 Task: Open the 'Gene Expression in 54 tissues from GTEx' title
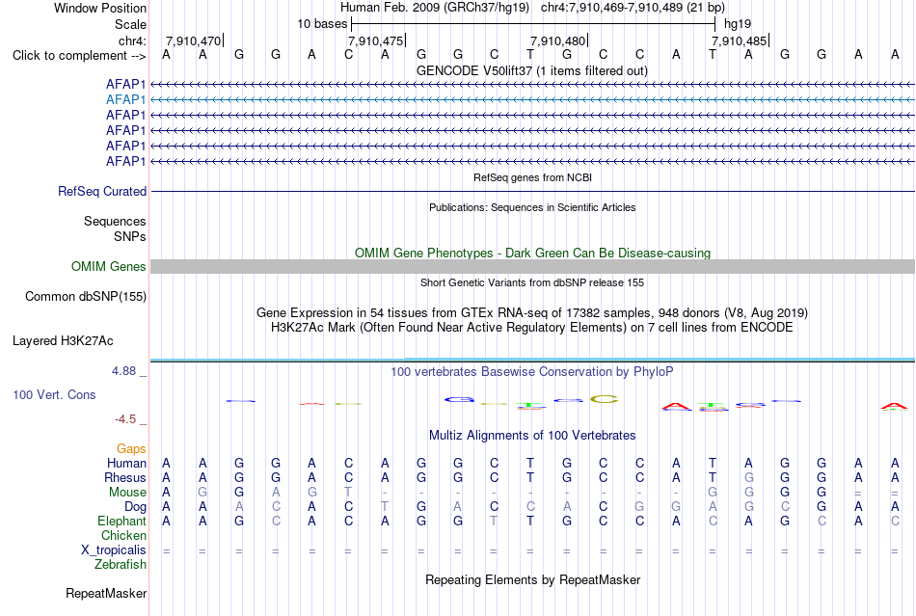click(x=532, y=313)
